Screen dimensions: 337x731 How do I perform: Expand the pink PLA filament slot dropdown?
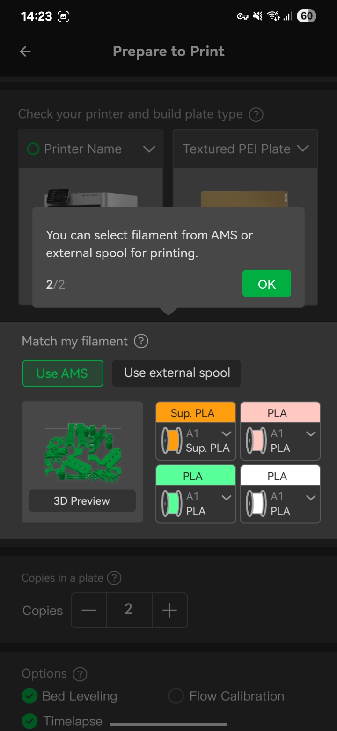311,434
